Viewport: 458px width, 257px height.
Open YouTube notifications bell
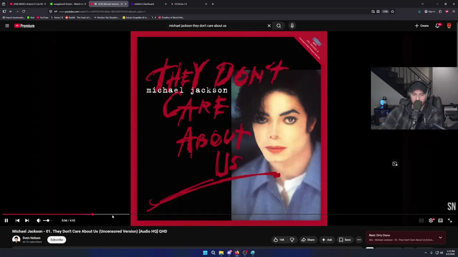pyautogui.click(x=438, y=26)
